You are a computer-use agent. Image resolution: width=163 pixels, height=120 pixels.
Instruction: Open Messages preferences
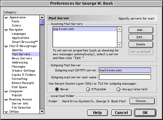pos(19,67)
